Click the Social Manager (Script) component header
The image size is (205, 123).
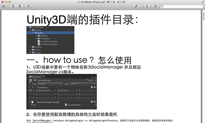click(62, 102)
